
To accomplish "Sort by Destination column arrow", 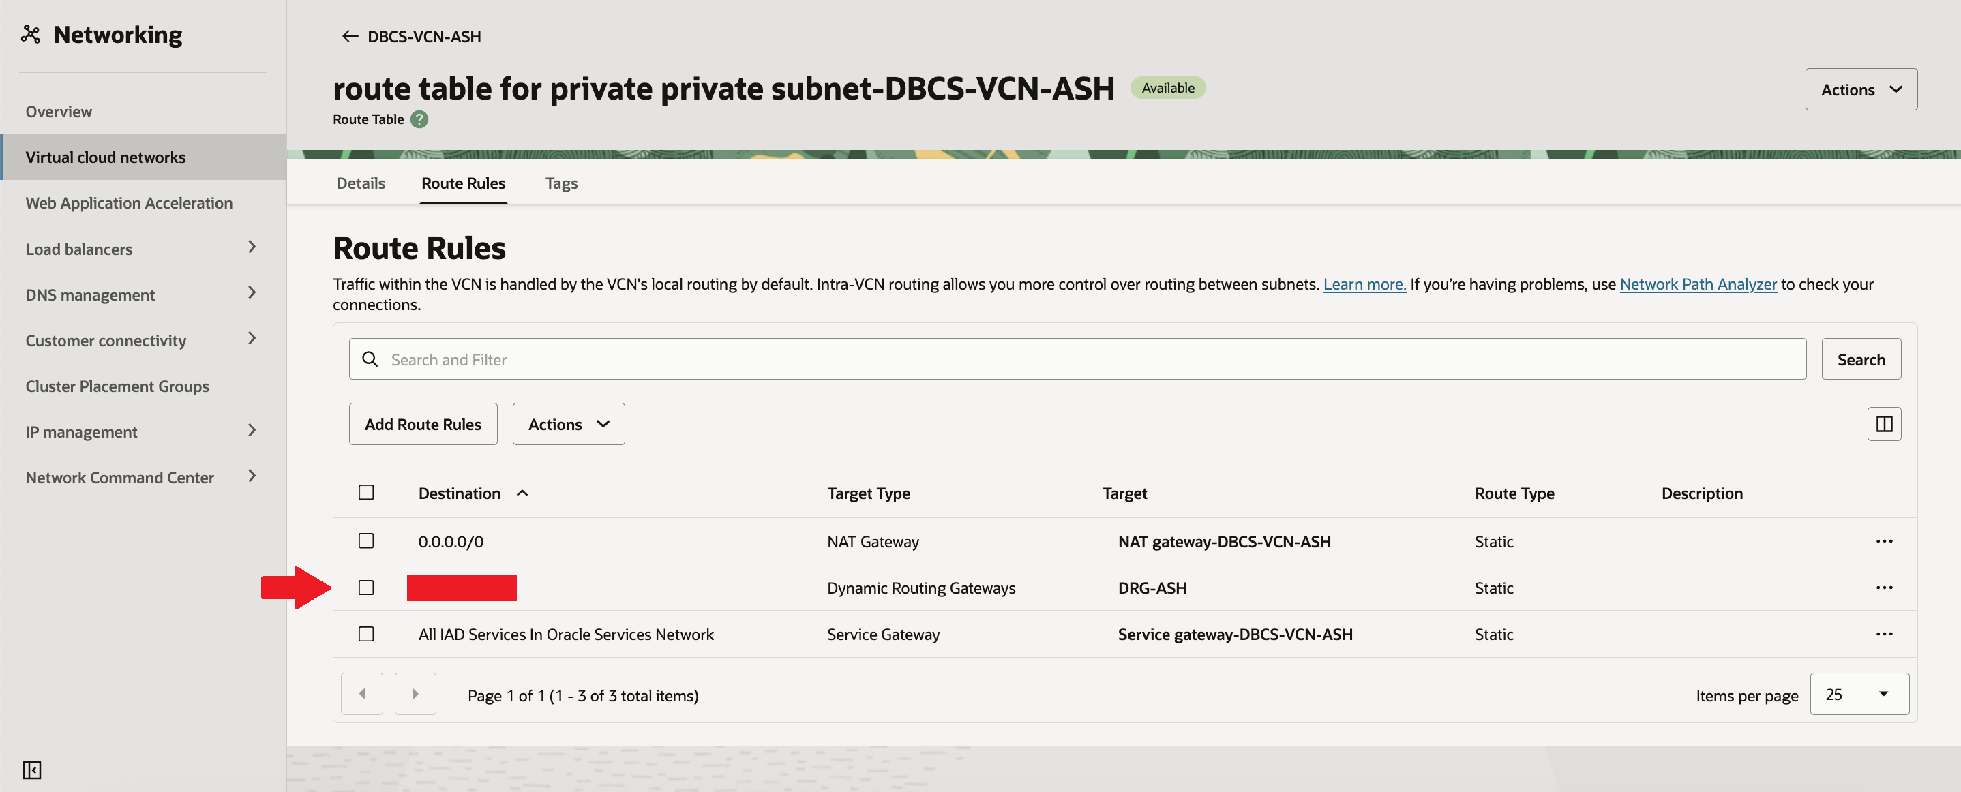I will pos(522,493).
